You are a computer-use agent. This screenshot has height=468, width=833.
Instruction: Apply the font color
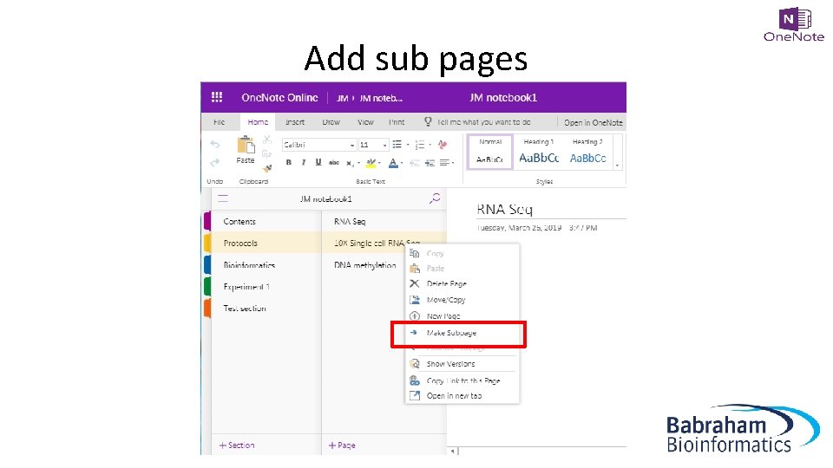(x=393, y=162)
